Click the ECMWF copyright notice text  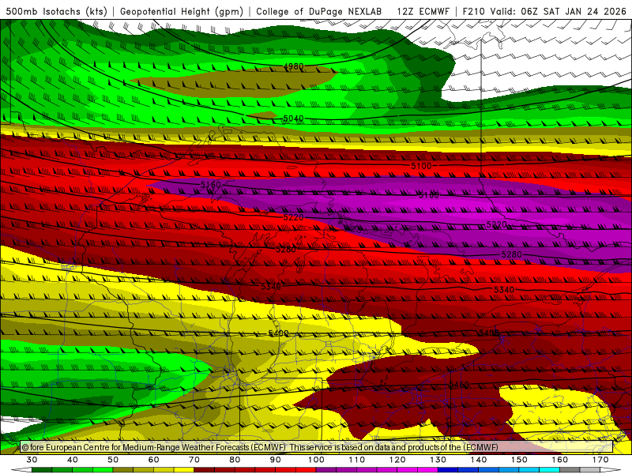pos(260,447)
